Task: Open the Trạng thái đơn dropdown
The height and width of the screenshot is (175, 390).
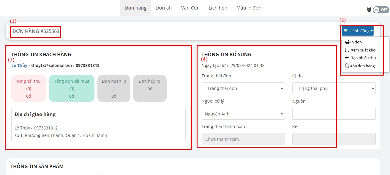Action: pyautogui.click(x=243, y=88)
